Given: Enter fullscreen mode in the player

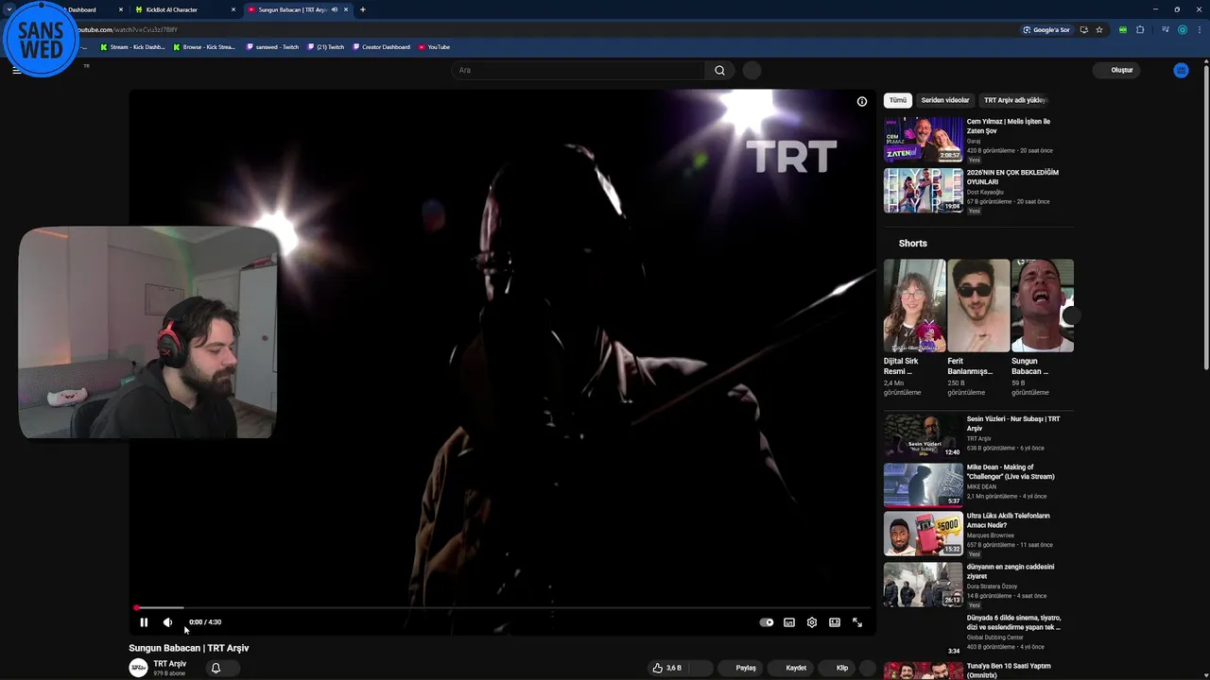Looking at the screenshot, I should tap(857, 622).
